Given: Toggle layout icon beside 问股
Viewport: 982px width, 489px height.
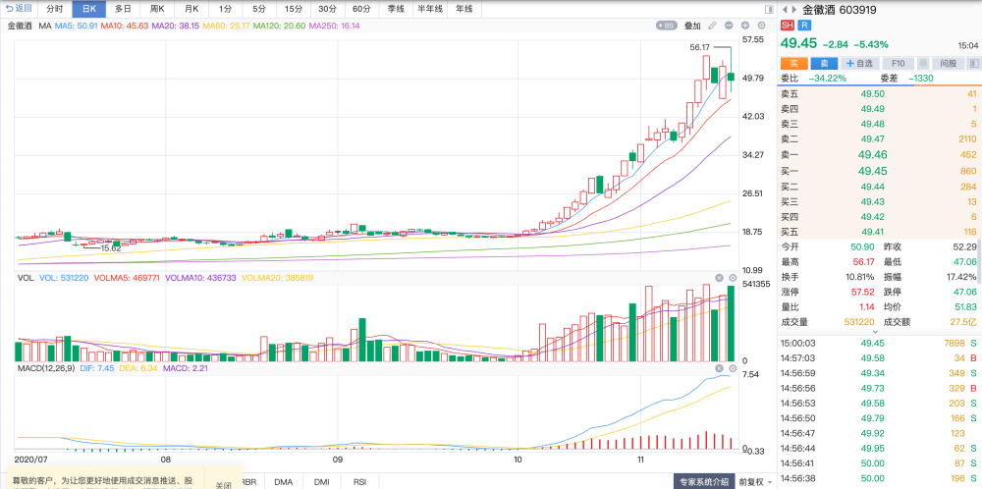Looking at the screenshot, I should click(974, 63).
